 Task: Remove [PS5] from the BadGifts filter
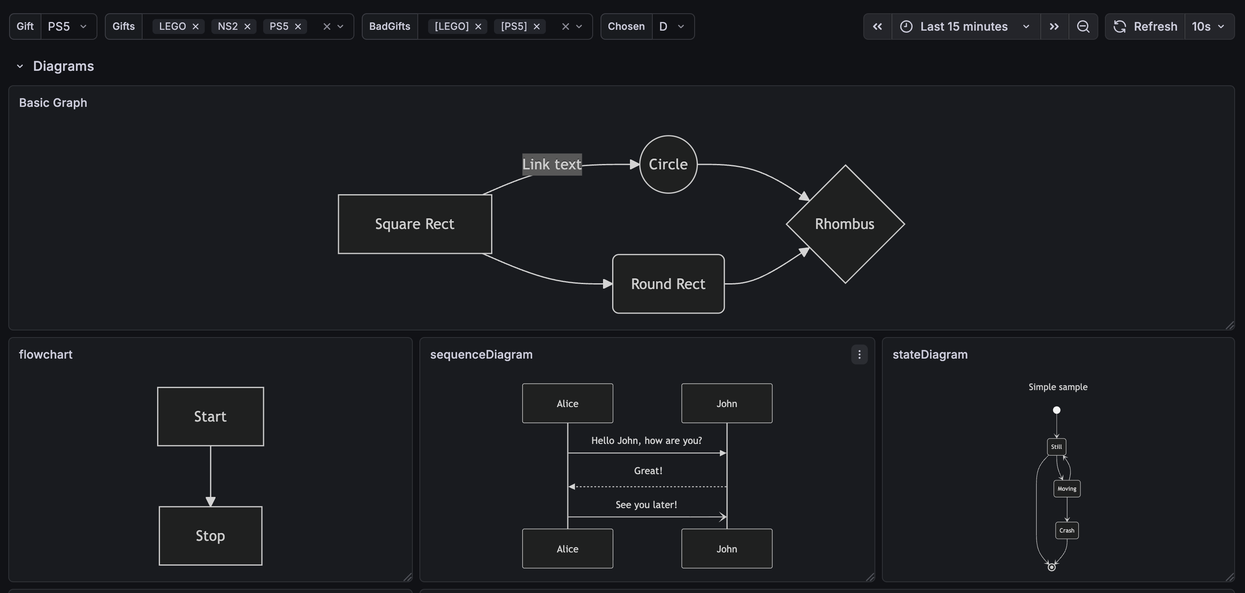[x=536, y=27]
